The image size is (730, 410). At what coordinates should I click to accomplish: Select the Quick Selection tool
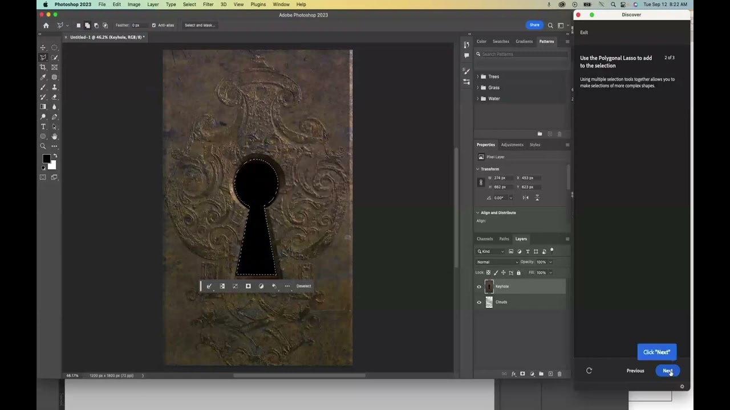coord(54,58)
